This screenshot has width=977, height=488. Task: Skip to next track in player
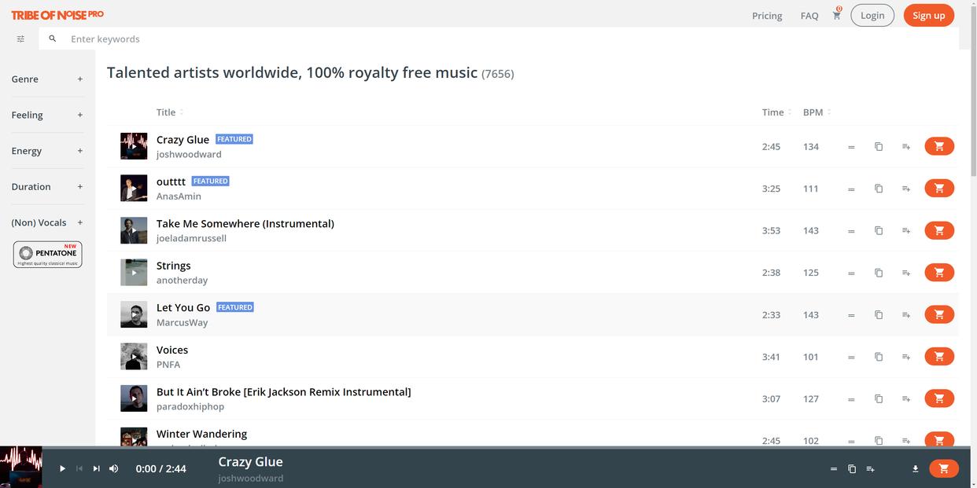tap(97, 469)
